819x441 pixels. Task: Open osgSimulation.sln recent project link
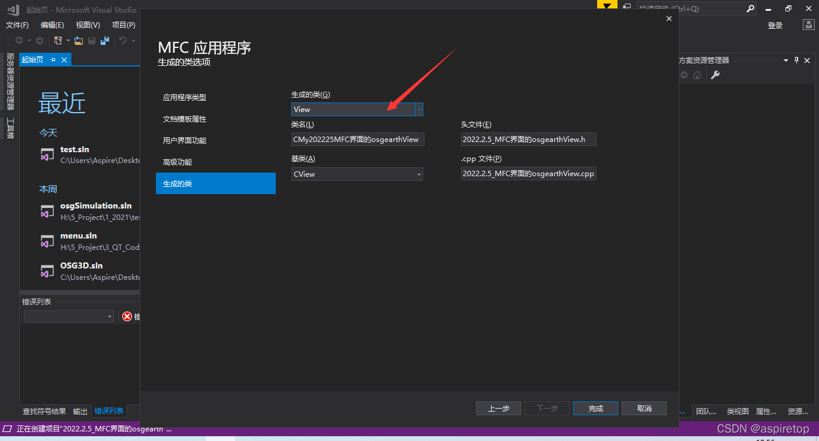click(96, 206)
